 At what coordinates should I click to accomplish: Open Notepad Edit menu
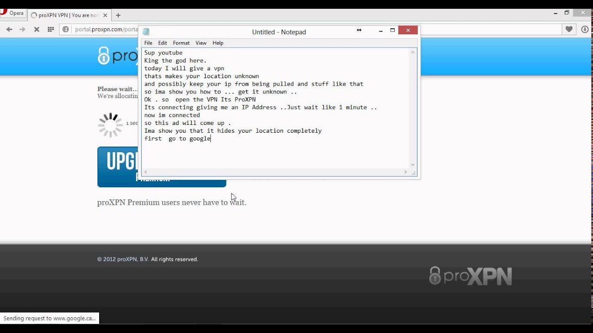pyautogui.click(x=163, y=43)
